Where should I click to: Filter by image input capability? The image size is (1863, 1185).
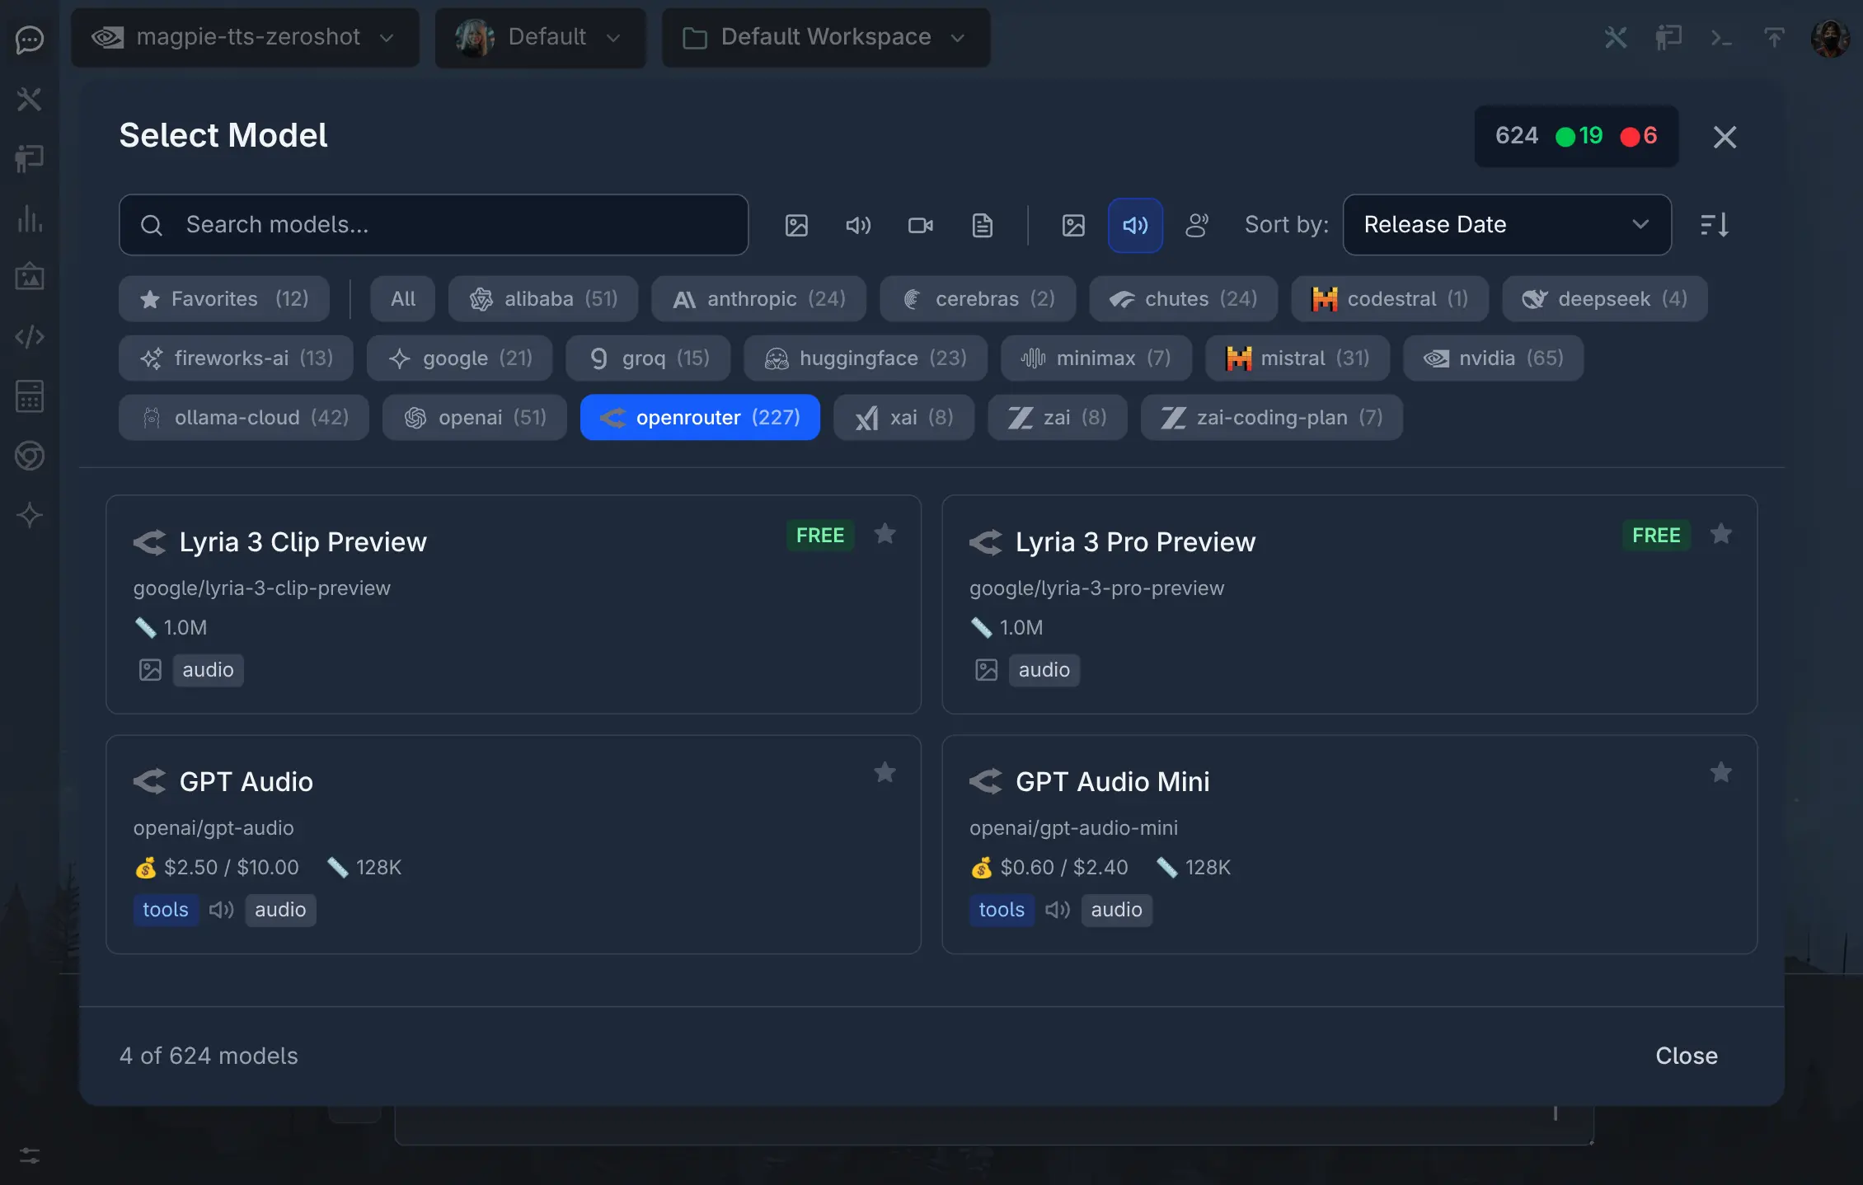pos(796,225)
